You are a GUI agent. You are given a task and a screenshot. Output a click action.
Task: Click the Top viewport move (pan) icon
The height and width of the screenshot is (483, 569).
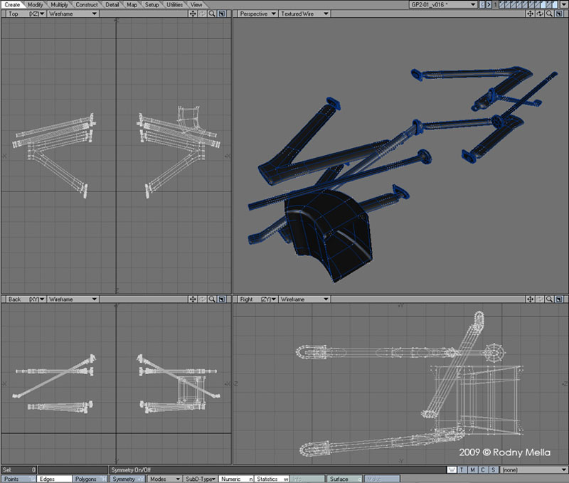coord(193,14)
